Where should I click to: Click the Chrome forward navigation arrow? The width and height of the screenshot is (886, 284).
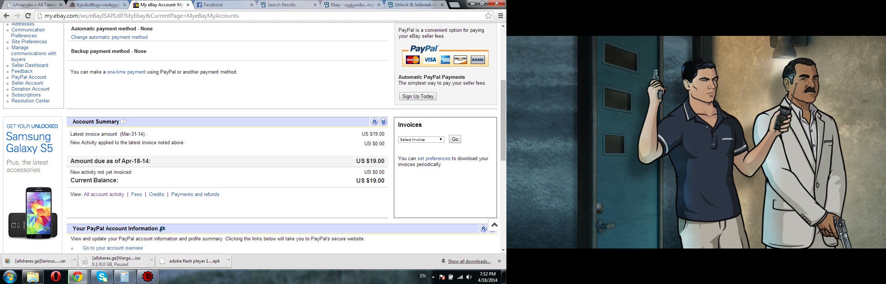pos(17,16)
